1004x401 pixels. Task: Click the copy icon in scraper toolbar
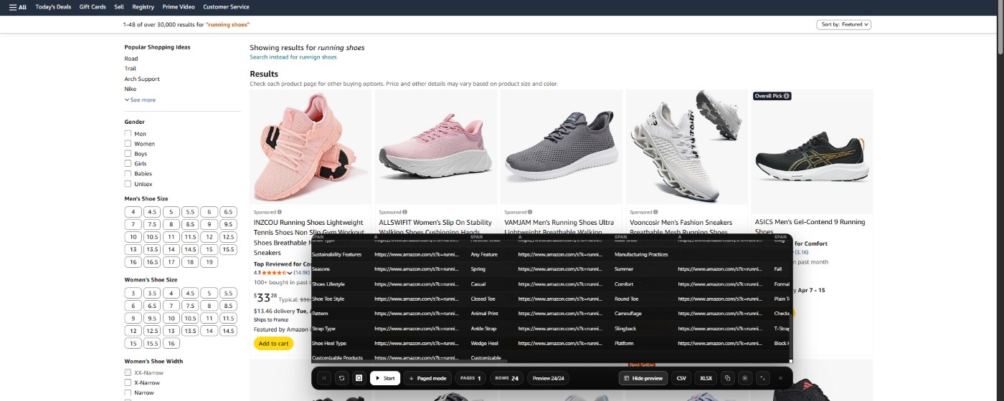click(727, 378)
